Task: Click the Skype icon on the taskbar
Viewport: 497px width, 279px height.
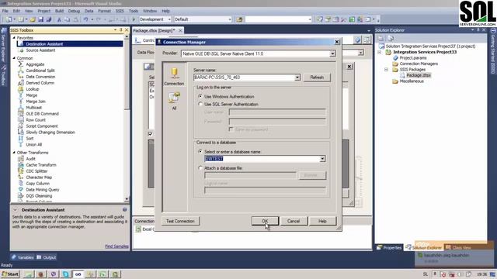Action: (x=65, y=274)
